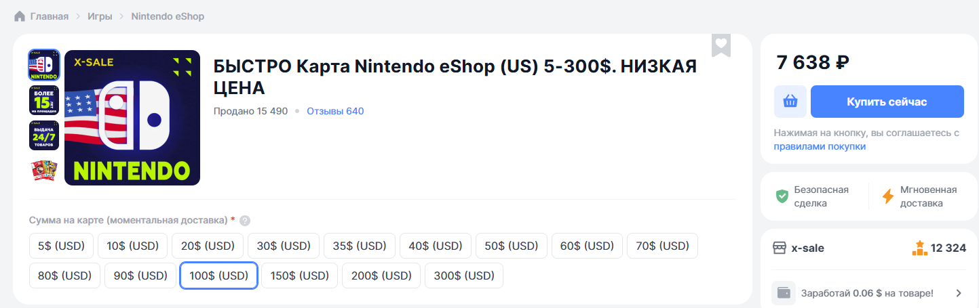Go to Nintendo eShop breadcrumb
Screen dimensions: 979x308
point(168,16)
